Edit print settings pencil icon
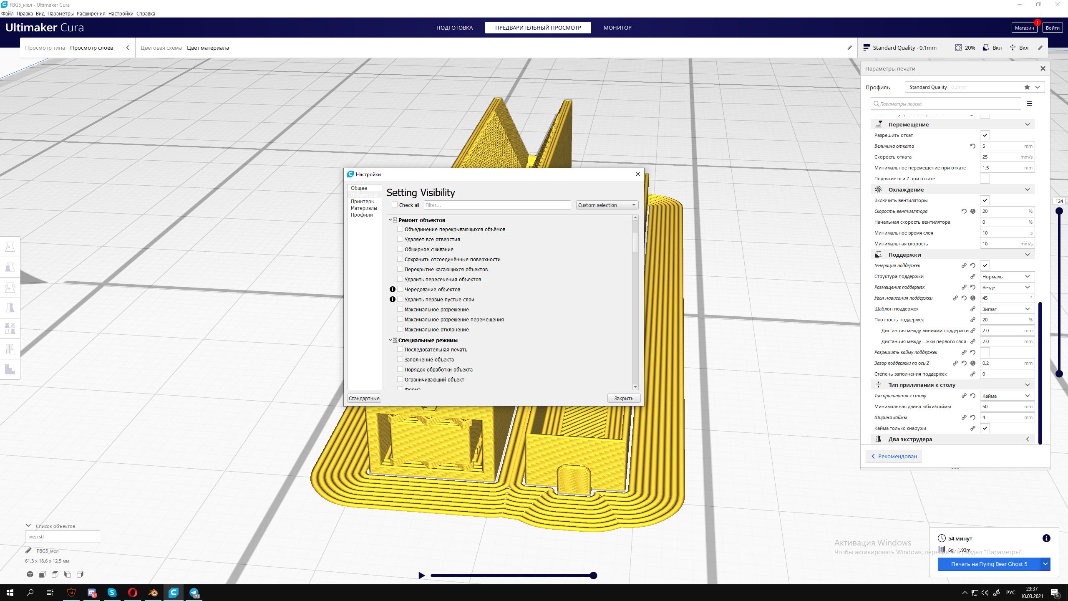This screenshot has width=1068, height=601. [x=1040, y=48]
